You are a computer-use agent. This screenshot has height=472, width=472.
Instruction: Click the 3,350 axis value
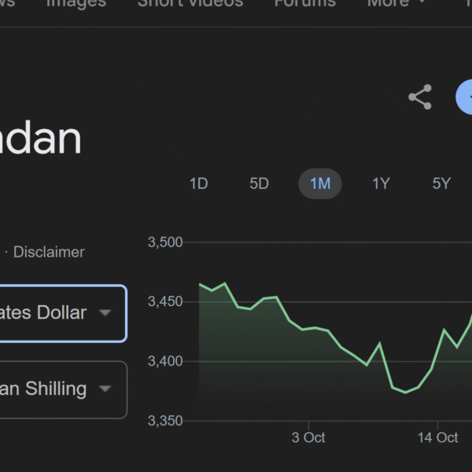pyautogui.click(x=165, y=421)
